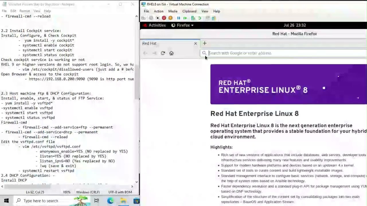Open Notepad Help menu
This screenshot has width=367, height=206.
tap(47, 11)
